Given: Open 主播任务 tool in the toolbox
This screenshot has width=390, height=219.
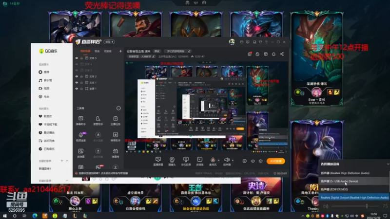Looking at the screenshot, I should [x=116, y=121].
